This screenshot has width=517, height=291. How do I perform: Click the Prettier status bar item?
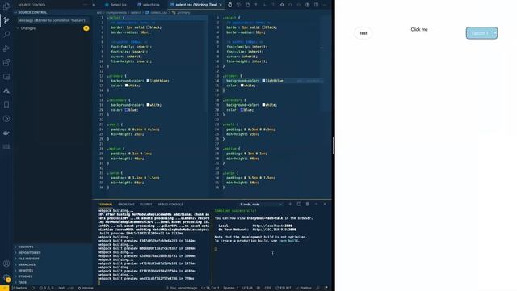pos(304,288)
